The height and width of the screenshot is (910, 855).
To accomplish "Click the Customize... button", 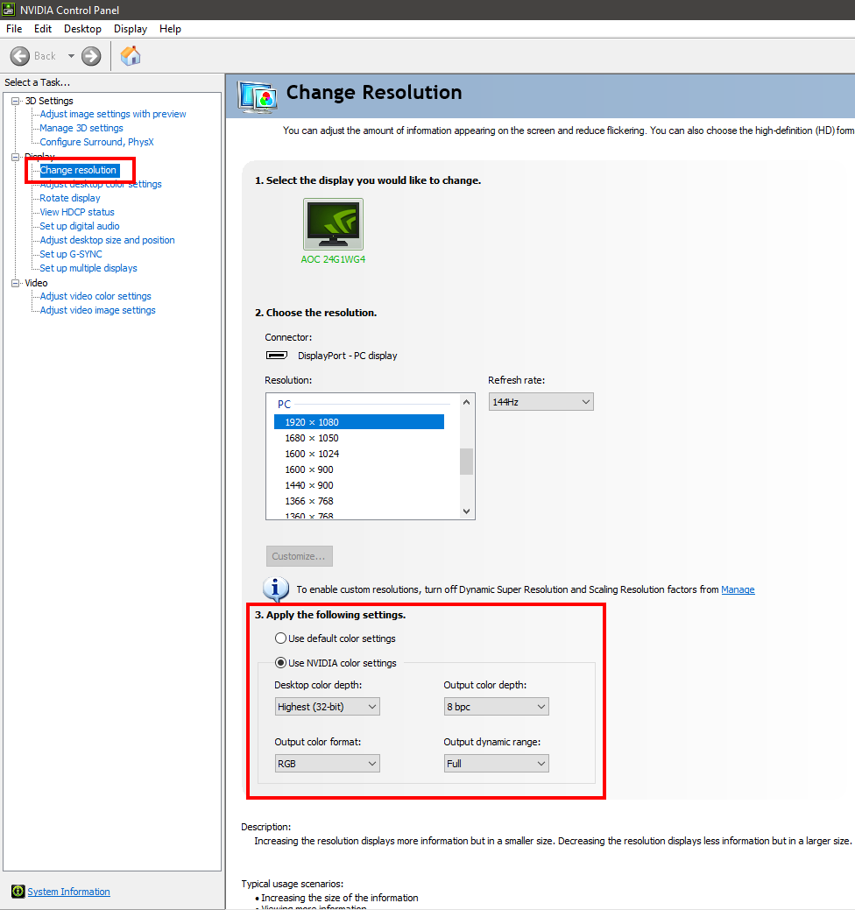I will (300, 556).
